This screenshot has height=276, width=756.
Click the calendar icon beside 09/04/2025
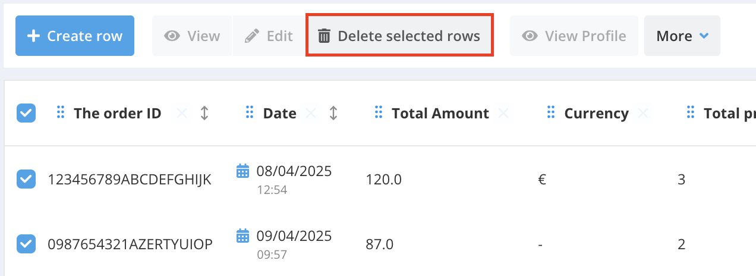[242, 236]
